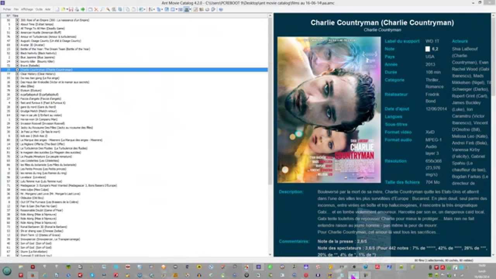The width and height of the screenshot is (496, 279).
Task: Open the Aide menu
Action: coord(48,9)
